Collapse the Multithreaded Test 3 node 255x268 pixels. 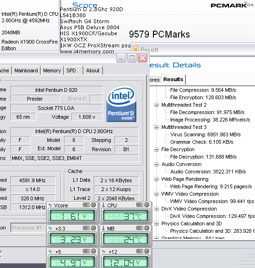pyautogui.click(x=156, y=127)
